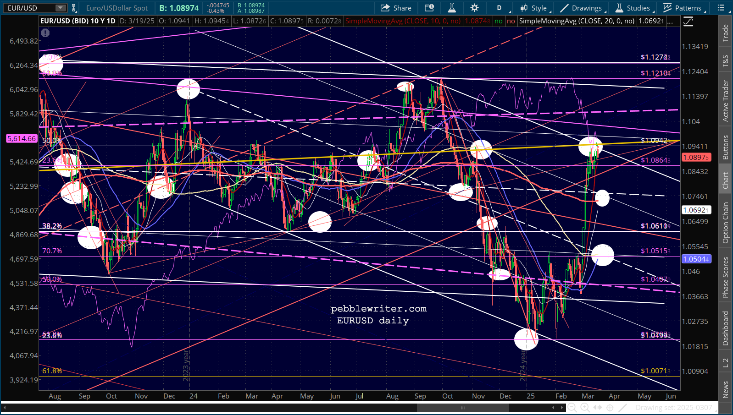Click the Drawings line tool icon
Viewport: 733px width, 415px height.
tap(564, 8)
